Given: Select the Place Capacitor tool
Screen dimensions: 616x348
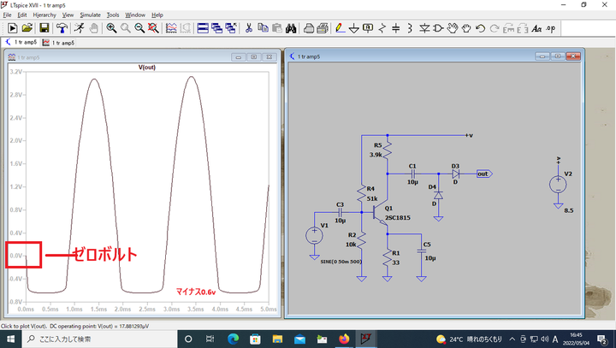Looking at the screenshot, I should pos(395,28).
